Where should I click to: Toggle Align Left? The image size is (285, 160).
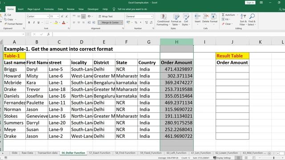click(x=74, y=23)
